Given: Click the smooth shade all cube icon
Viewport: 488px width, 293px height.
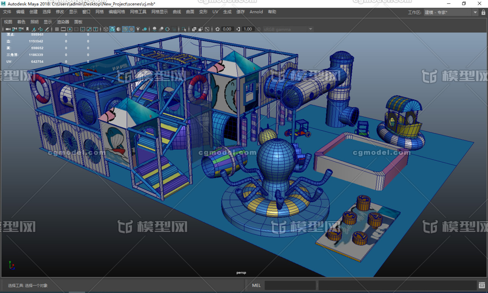Looking at the screenshot, I should [112, 29].
